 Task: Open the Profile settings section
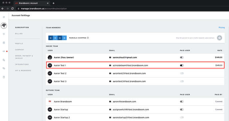pyautogui.click(x=19, y=44)
